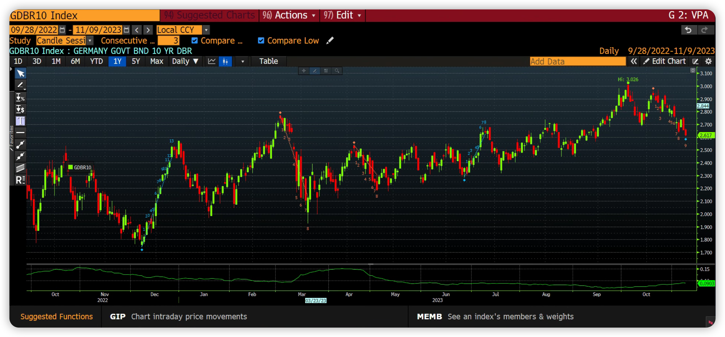The width and height of the screenshot is (725, 337).
Task: Click the start date field 09/28/2022
Action: [34, 30]
